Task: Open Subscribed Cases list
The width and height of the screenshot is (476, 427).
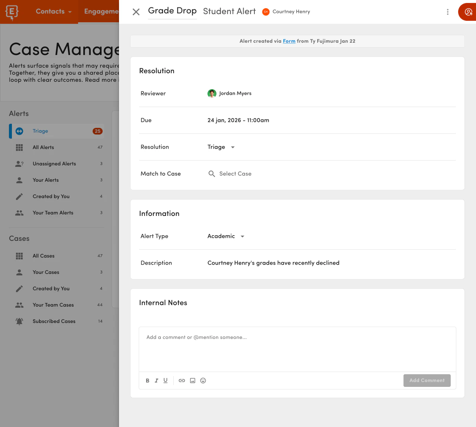Action: 57,321
